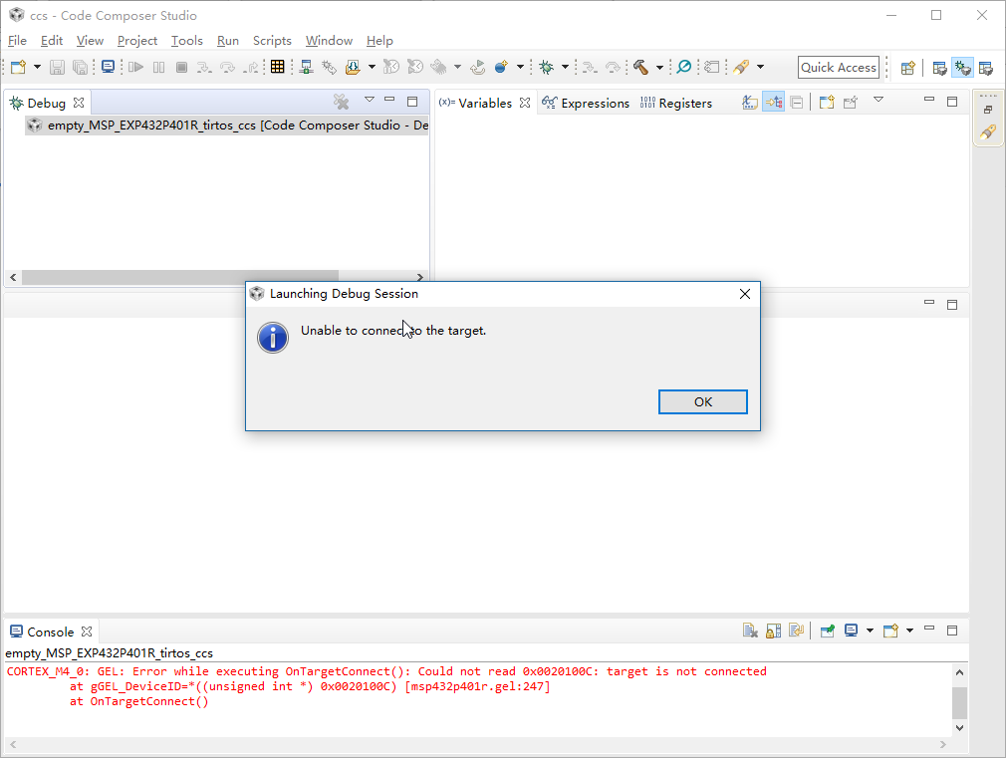Close the Variables tab
1006x758 pixels.
pos(525,103)
